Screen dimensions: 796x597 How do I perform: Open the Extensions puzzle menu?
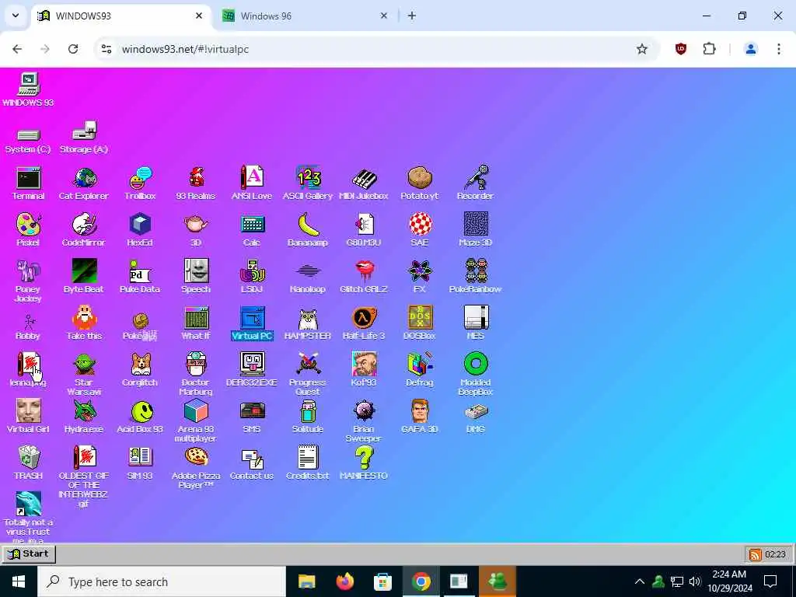pos(709,49)
